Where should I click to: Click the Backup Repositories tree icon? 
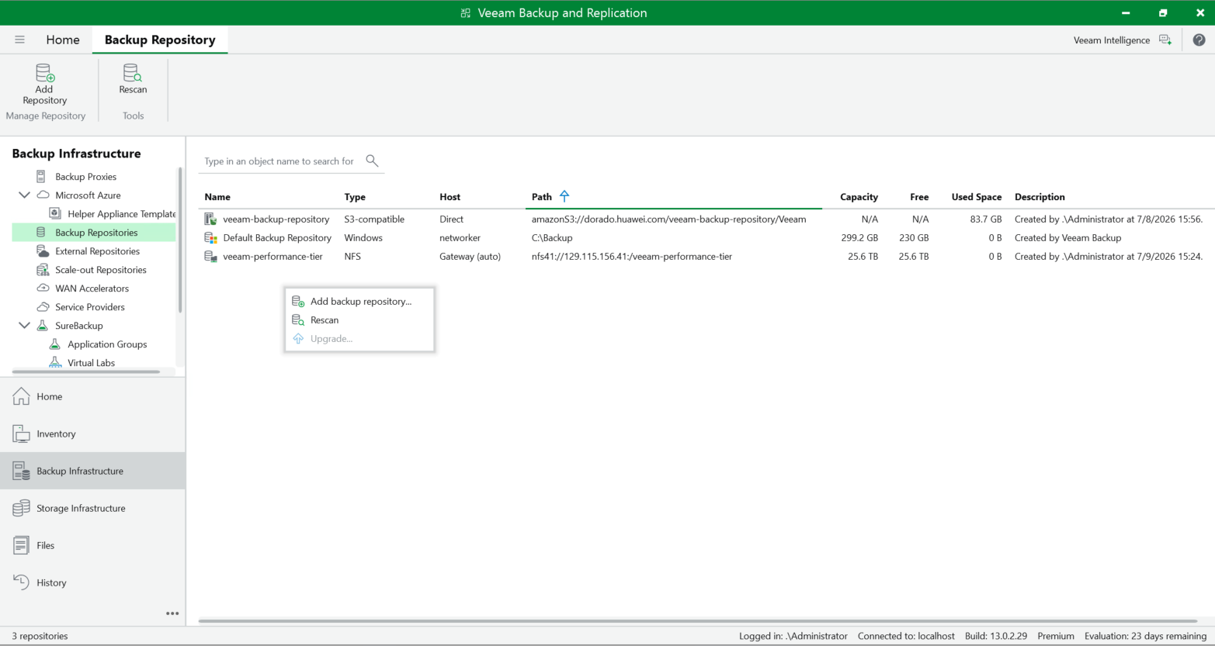pos(41,233)
